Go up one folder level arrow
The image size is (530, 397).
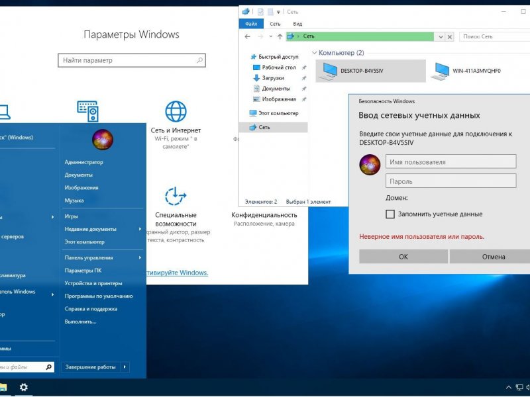pyautogui.click(x=280, y=36)
